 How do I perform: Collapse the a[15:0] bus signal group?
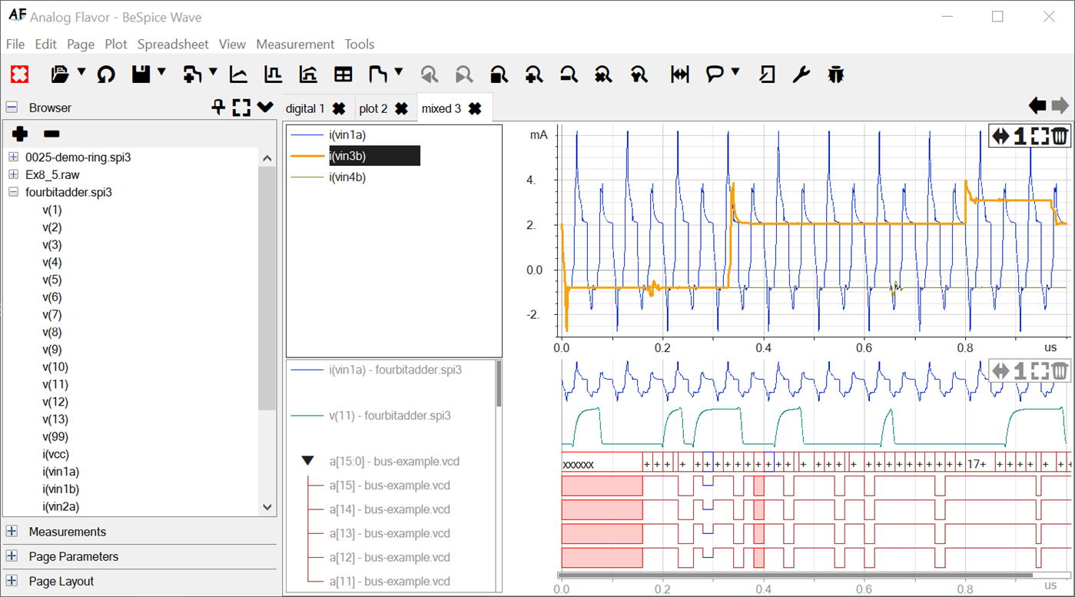click(x=307, y=461)
